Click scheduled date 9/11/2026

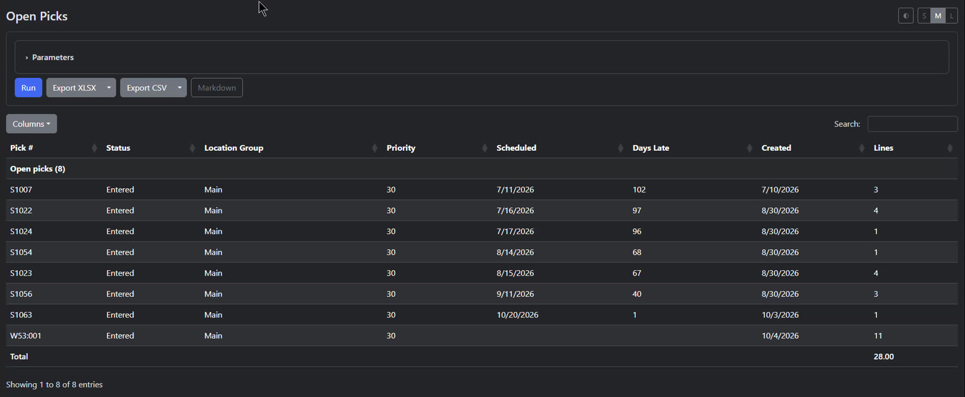[515, 294]
